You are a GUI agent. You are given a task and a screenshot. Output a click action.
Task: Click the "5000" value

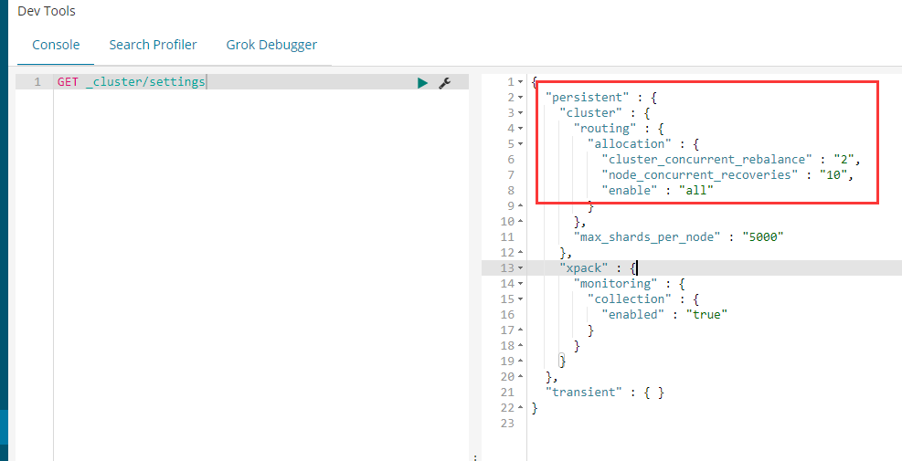(763, 236)
